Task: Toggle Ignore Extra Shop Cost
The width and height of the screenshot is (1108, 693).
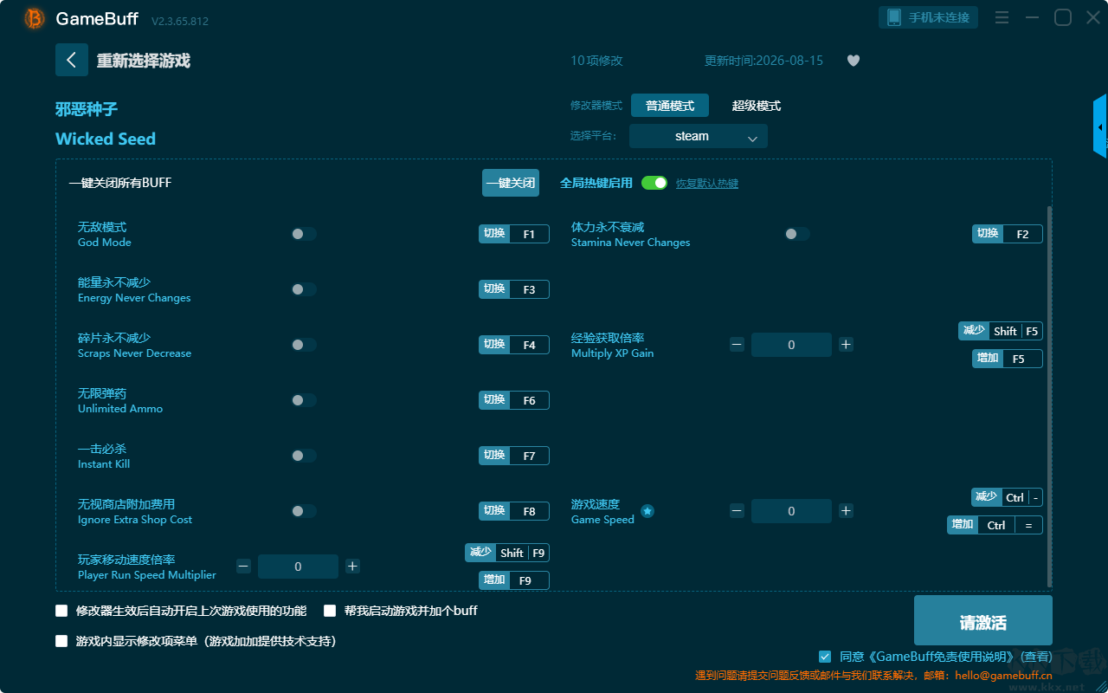Action: pyautogui.click(x=304, y=511)
